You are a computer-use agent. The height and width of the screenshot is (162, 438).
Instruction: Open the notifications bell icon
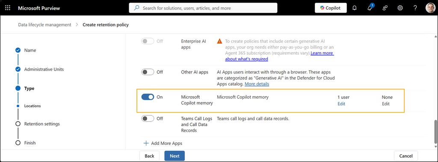coord(355,8)
